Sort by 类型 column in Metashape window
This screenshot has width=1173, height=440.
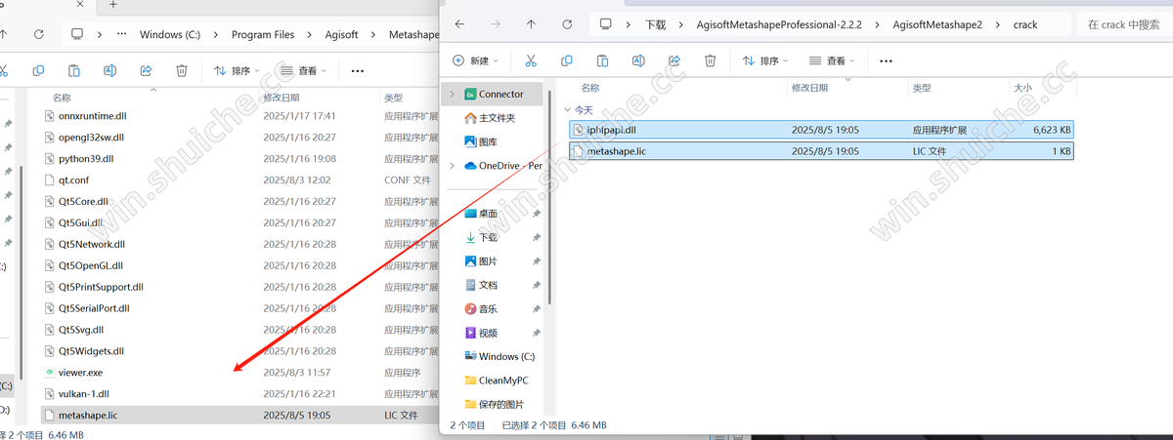pos(394,99)
